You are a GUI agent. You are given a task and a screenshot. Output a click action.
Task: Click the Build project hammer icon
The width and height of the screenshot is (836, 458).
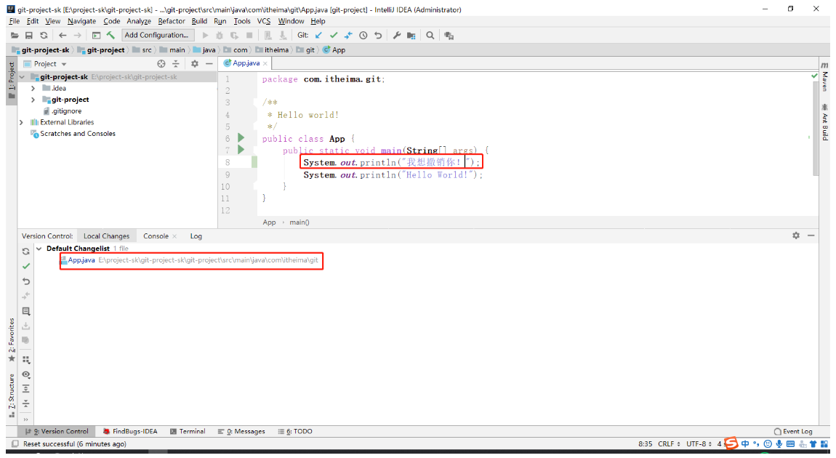(x=110, y=35)
